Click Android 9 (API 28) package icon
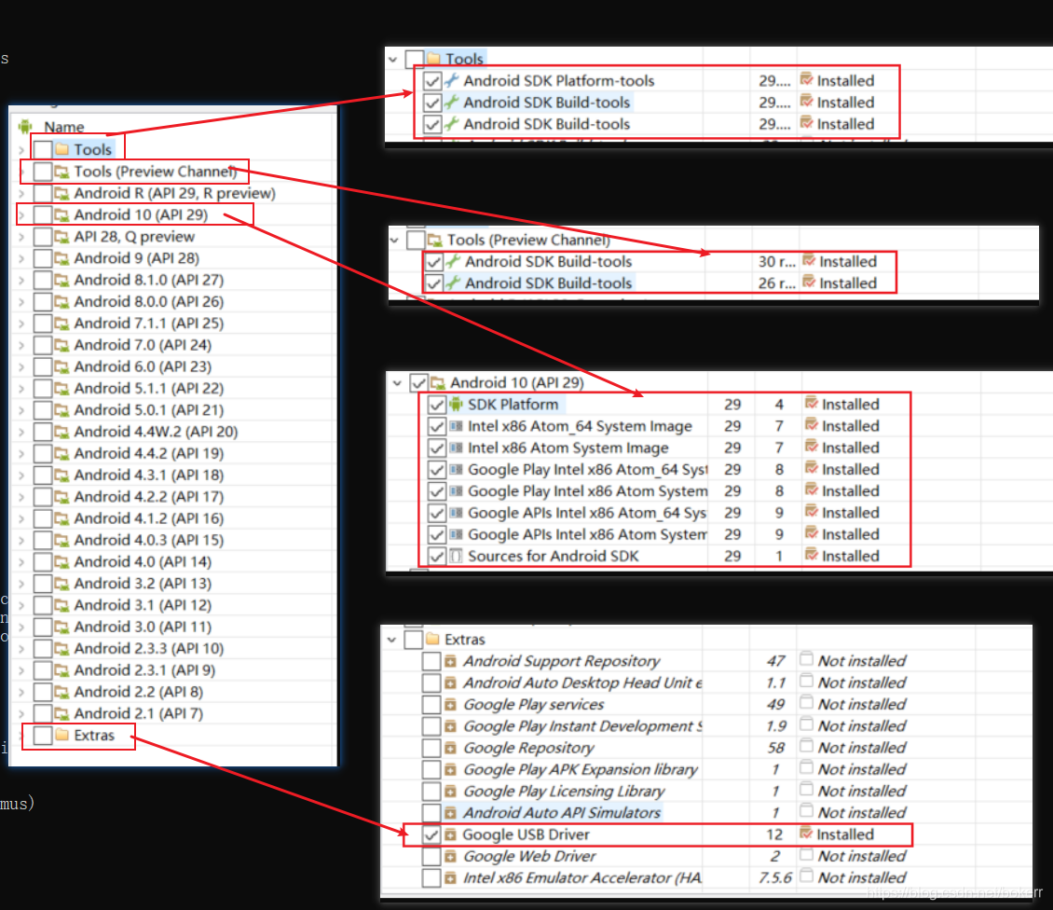1053x910 pixels. [62, 258]
